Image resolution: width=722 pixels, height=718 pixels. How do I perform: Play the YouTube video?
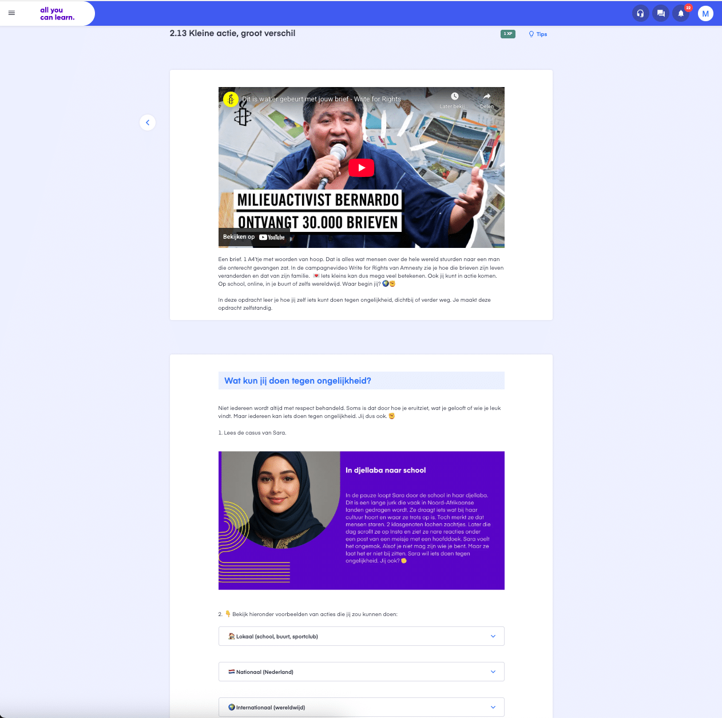361,168
